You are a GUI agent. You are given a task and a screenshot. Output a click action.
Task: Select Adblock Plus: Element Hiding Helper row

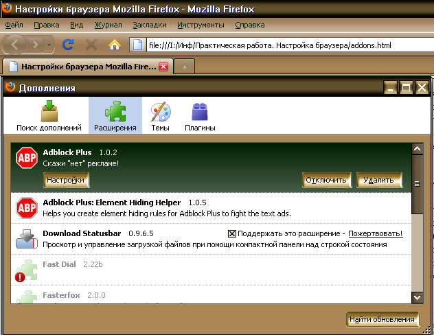tap(212, 208)
